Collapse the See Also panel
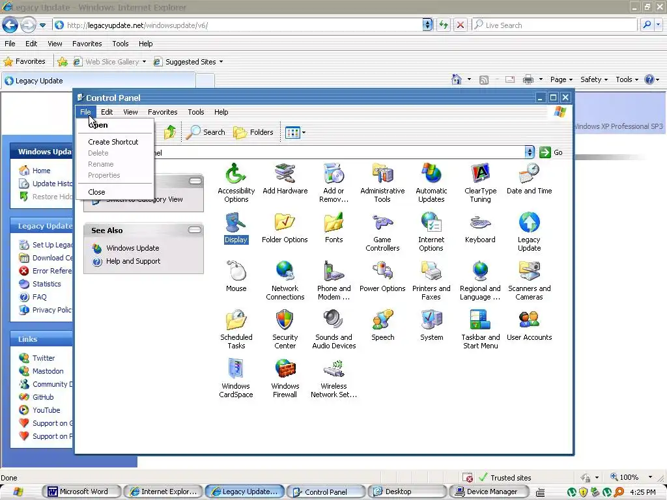667x500 pixels. pyautogui.click(x=194, y=230)
